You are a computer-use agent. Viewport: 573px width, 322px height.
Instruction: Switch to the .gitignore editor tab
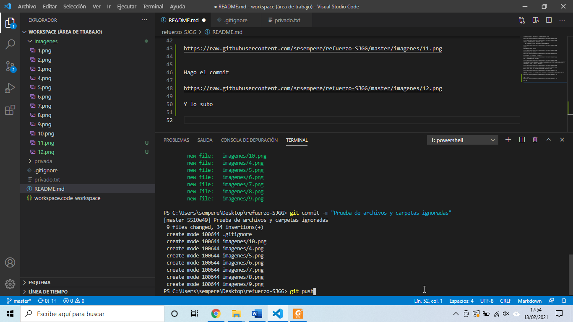pyautogui.click(x=235, y=20)
